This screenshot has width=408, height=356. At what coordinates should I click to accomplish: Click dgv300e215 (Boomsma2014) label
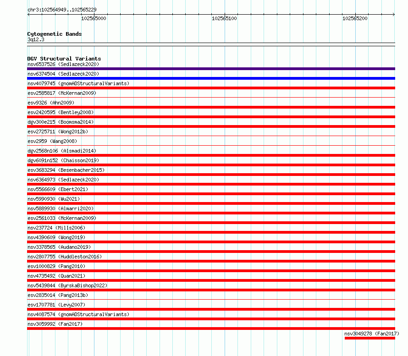[x=61, y=122]
